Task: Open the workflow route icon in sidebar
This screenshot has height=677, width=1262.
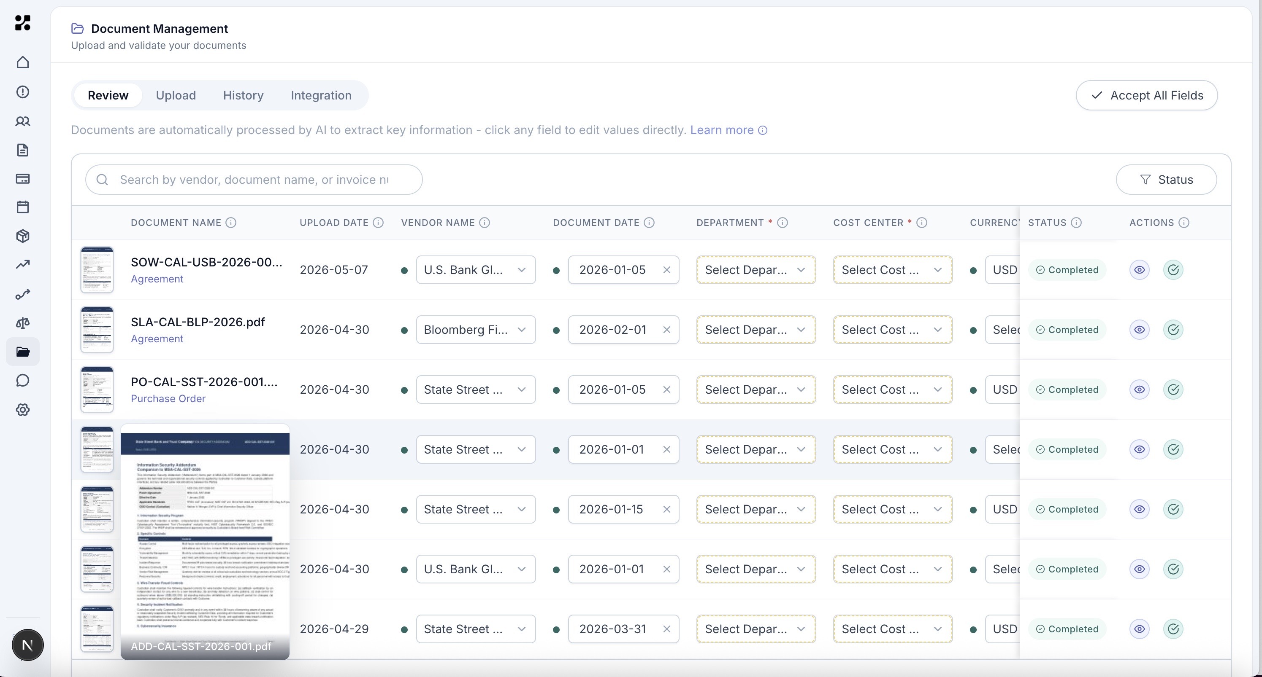Action: [x=22, y=294]
